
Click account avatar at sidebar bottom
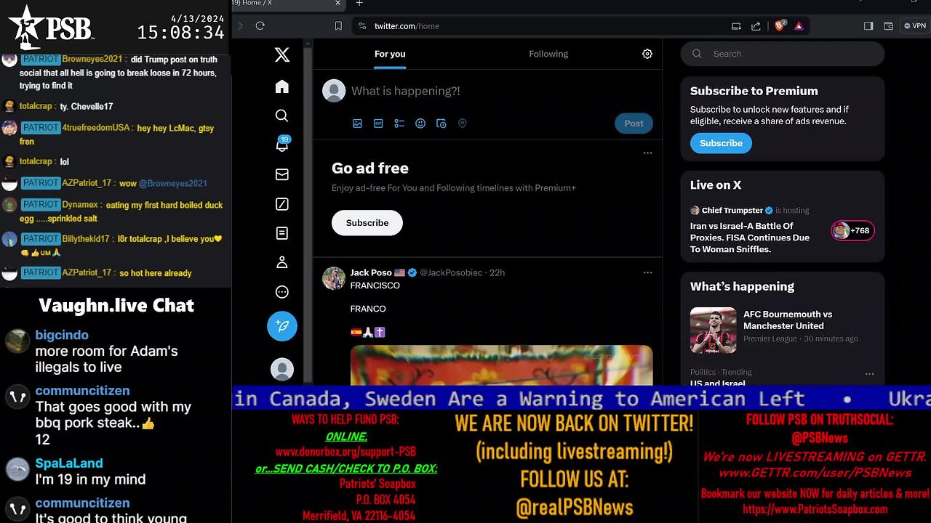[x=282, y=370]
